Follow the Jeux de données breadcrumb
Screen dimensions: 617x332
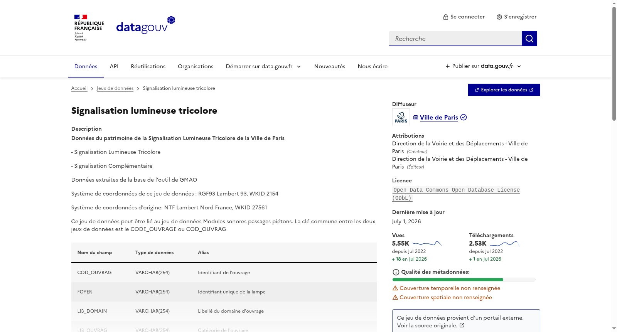point(115,88)
